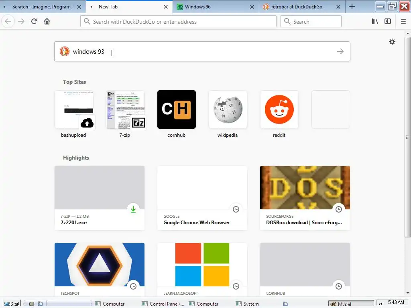The height and width of the screenshot is (308, 411).
Task: Expand hidden tray icons chevron
Action: pos(380,304)
